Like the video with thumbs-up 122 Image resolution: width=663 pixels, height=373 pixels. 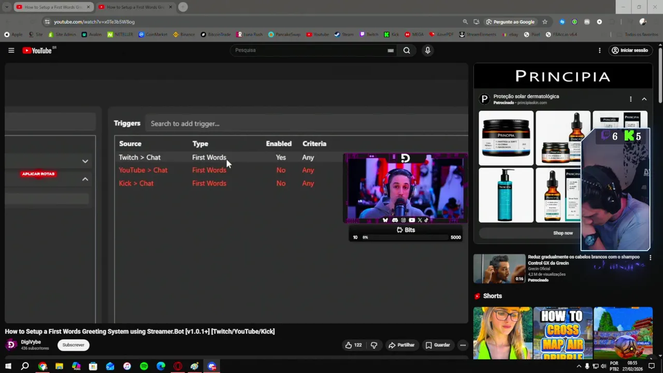pos(353,345)
